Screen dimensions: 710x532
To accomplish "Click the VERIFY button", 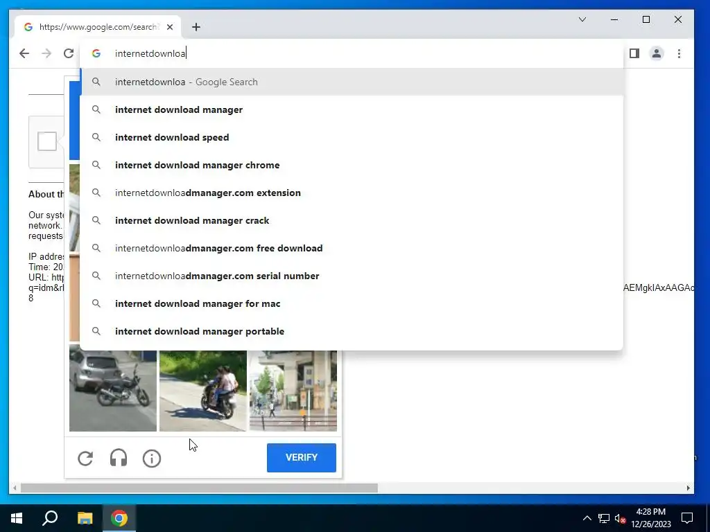I will pos(302,458).
